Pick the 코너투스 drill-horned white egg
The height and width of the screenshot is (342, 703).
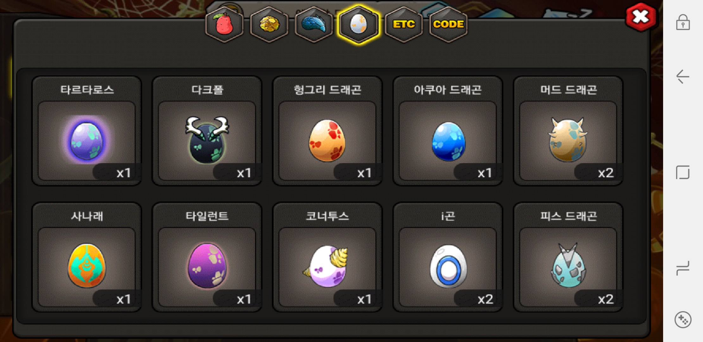(327, 257)
